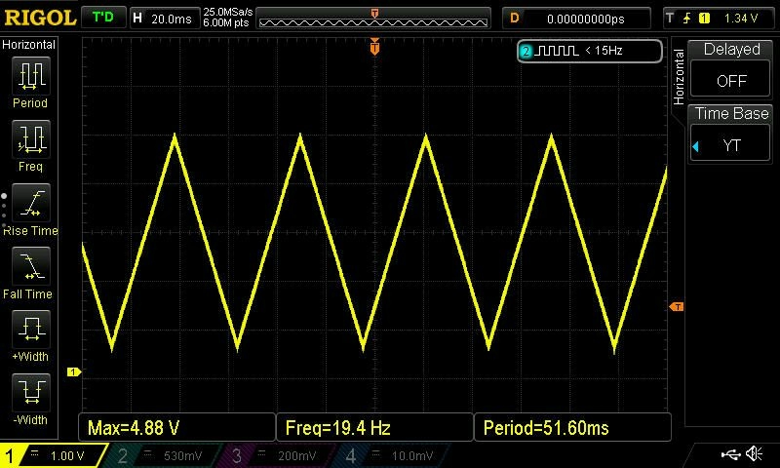Image resolution: width=780 pixels, height=468 pixels.
Task: Click the USB status icon
Action: pyautogui.click(x=729, y=454)
